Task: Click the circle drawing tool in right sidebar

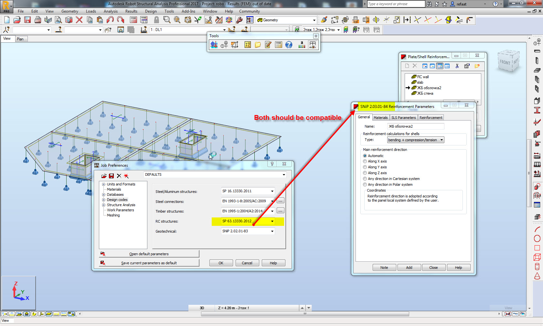Action: 537,239
